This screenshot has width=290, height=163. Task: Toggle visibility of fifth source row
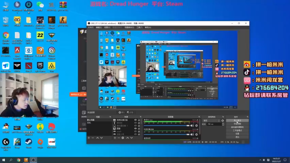135,131
